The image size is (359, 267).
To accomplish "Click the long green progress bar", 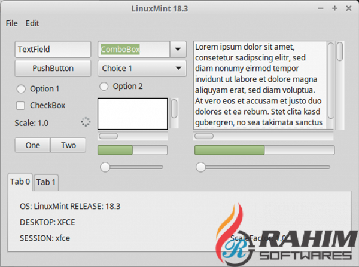I will coord(264,150).
